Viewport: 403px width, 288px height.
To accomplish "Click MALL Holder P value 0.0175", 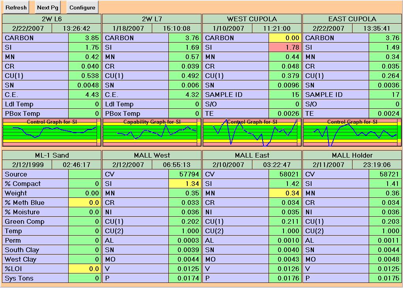I will pyautogui.click(x=385, y=279).
